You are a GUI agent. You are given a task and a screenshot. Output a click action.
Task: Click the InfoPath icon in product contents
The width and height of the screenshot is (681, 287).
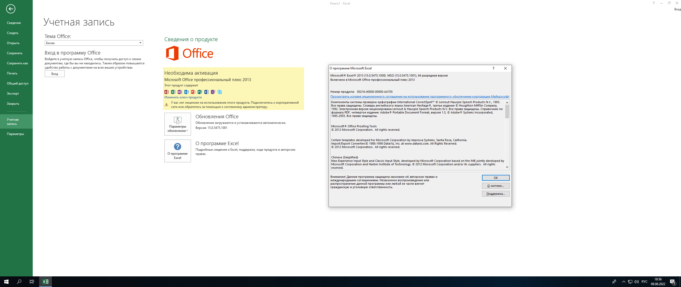[213, 92]
